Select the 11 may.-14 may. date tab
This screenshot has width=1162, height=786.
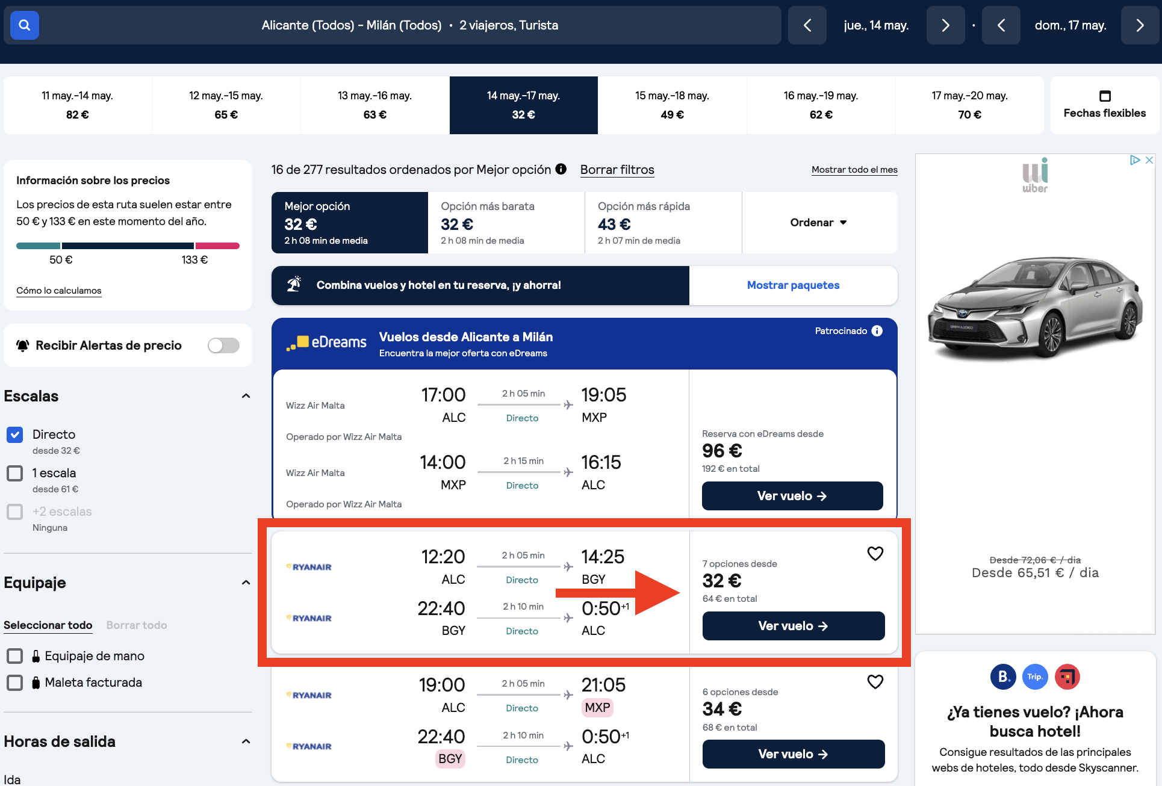click(x=78, y=105)
